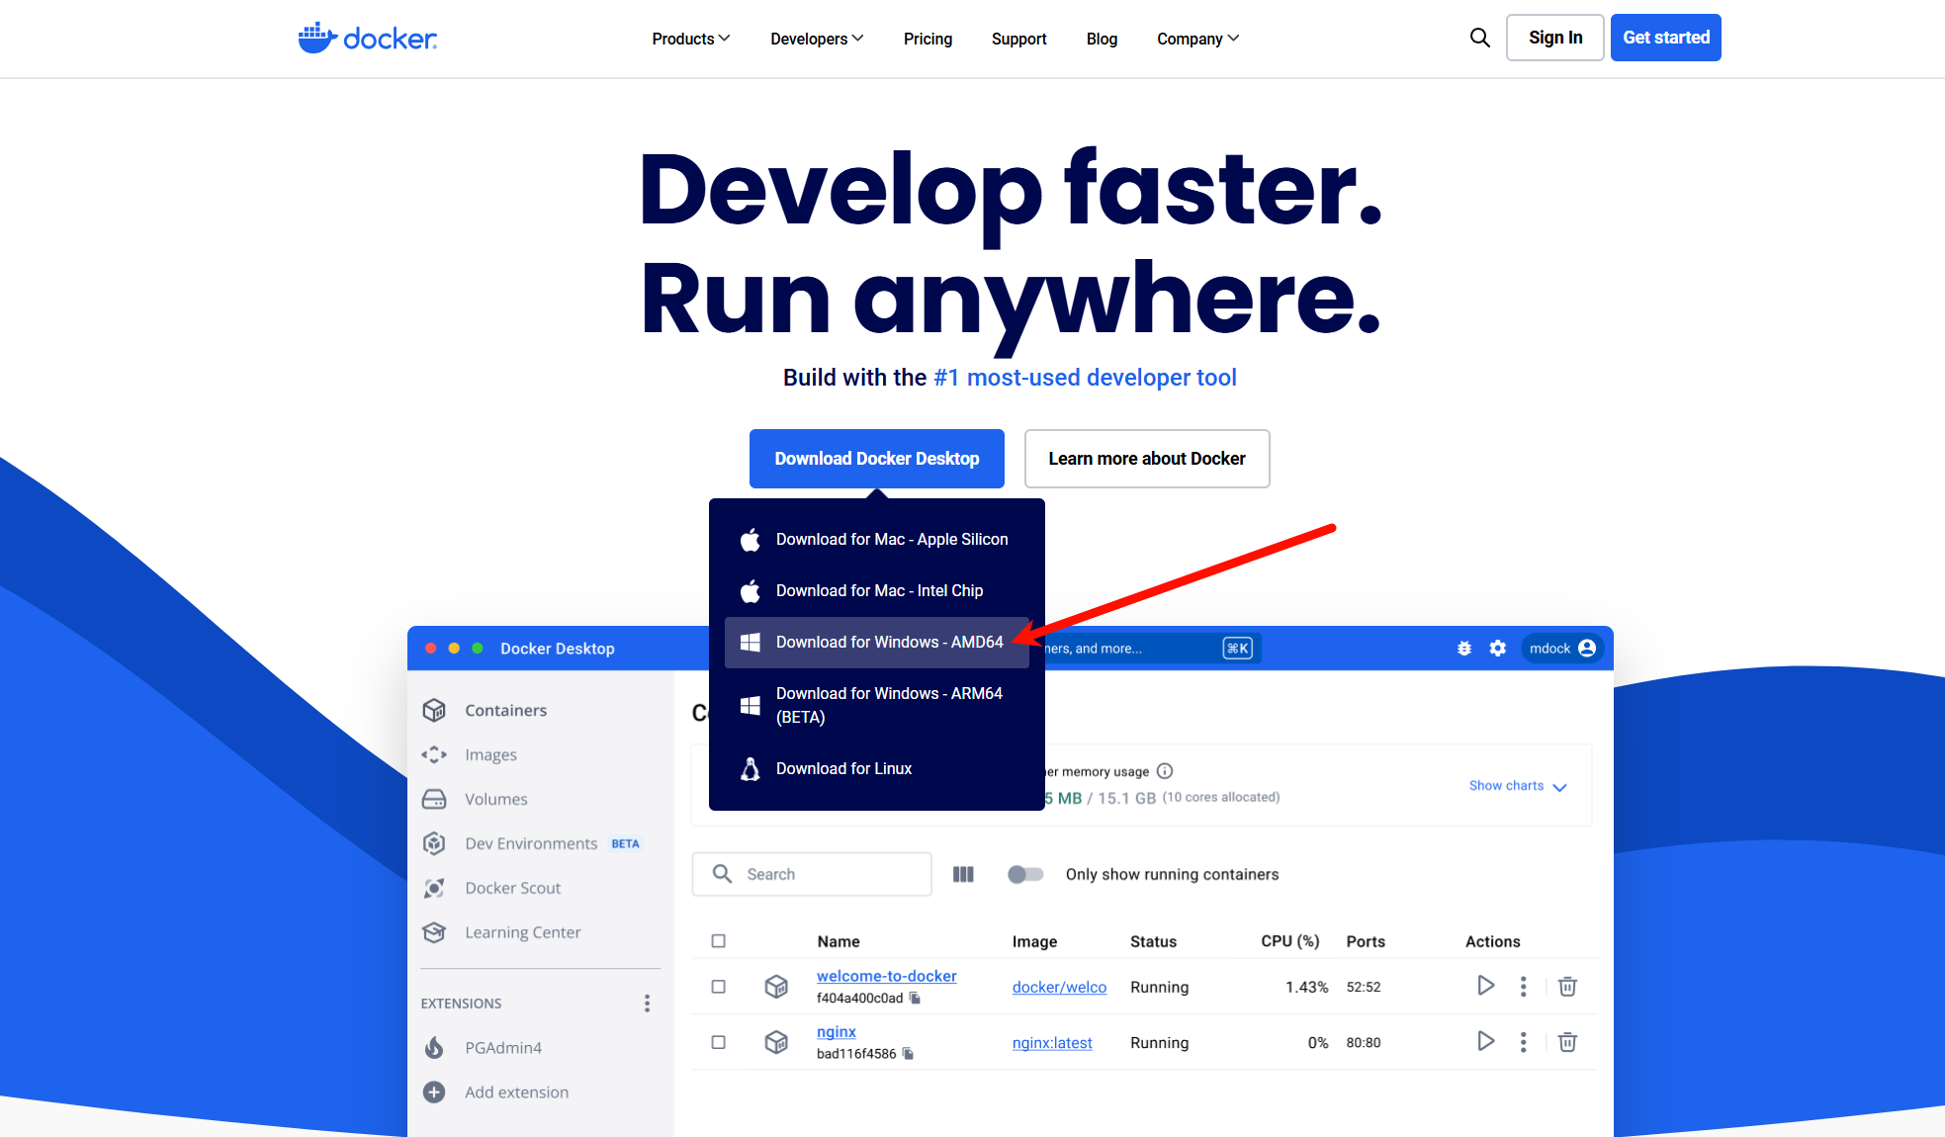Open the Blog page
The height and width of the screenshot is (1137, 1945).
click(1102, 39)
